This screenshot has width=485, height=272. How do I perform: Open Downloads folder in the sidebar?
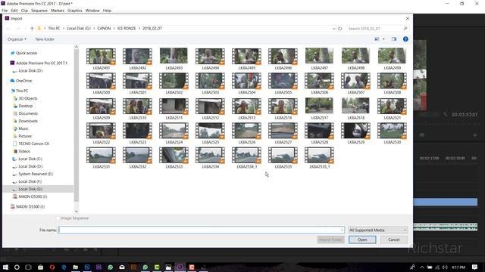(x=28, y=121)
